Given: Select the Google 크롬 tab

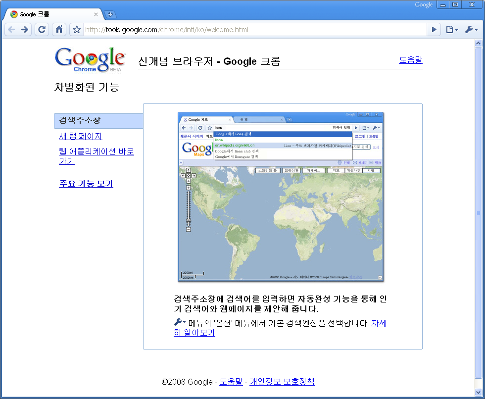Looking at the screenshot, I should click(52, 14).
